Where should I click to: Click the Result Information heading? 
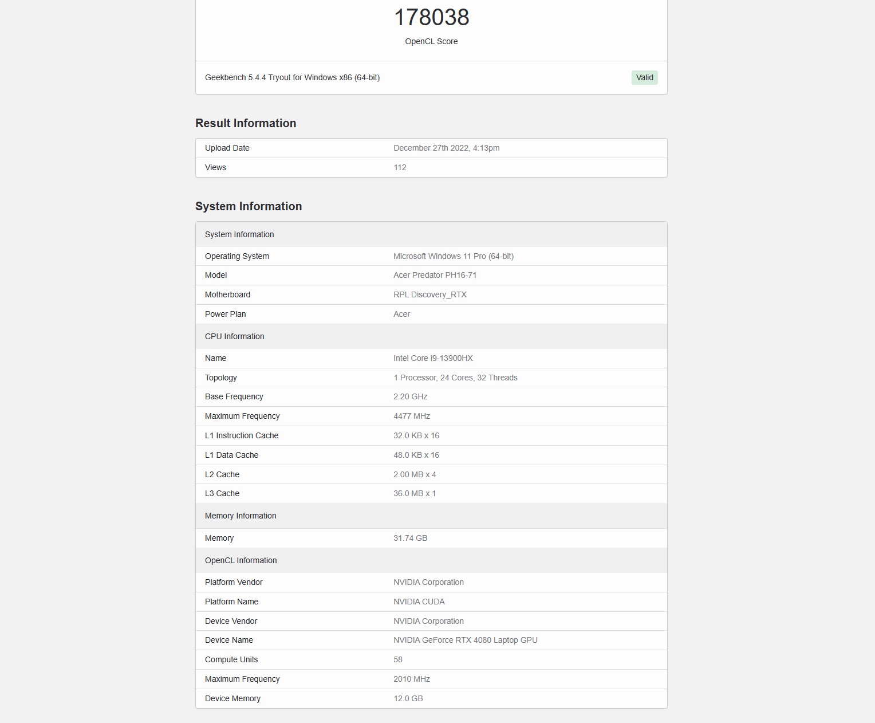tap(246, 123)
